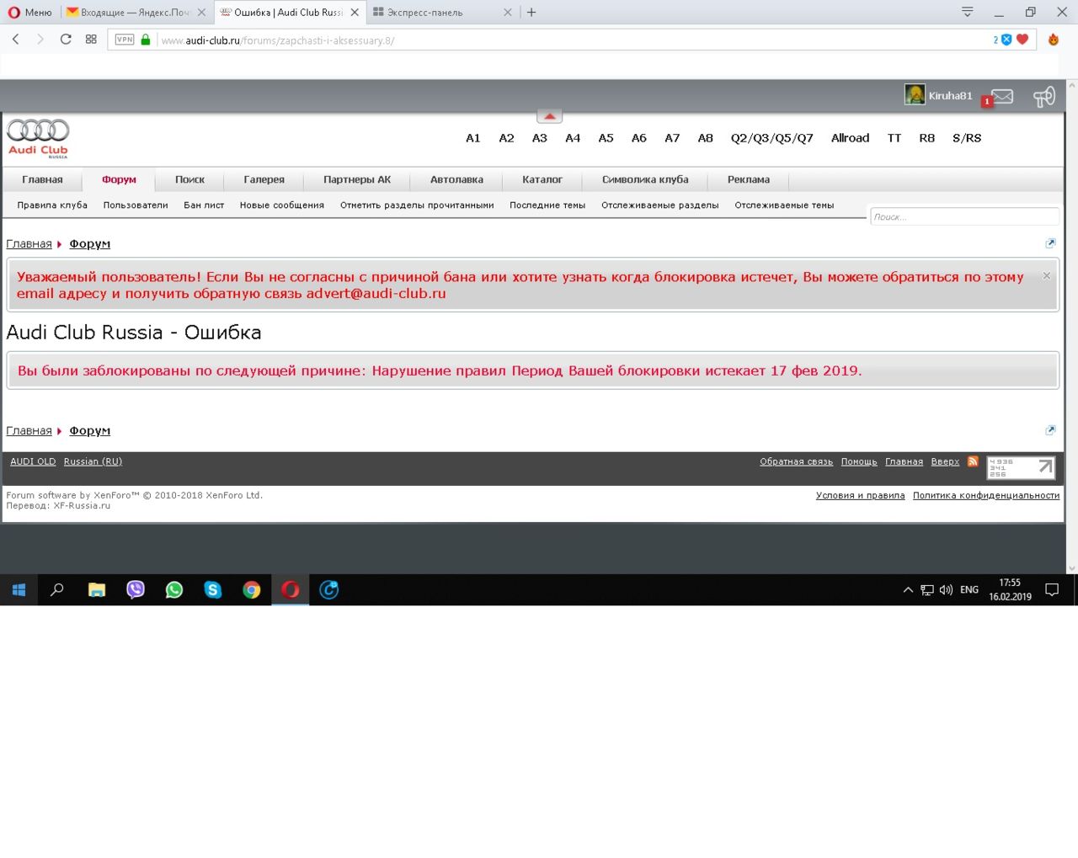The image size is (1078, 858).
Task: Click the green security padlock
Action: pos(146,40)
